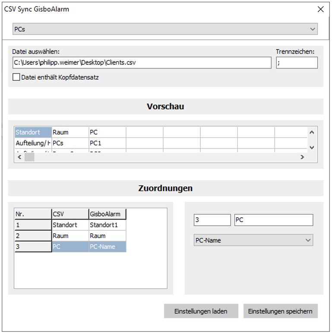Image resolution: width=332 pixels, height=334 pixels.
Task: Click Einstellungen speichern button
Action: click(281, 311)
